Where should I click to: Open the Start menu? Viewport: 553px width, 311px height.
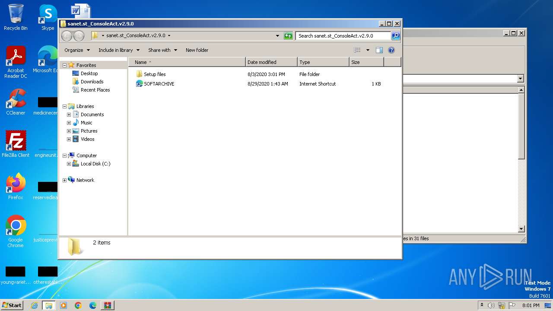tap(12, 305)
